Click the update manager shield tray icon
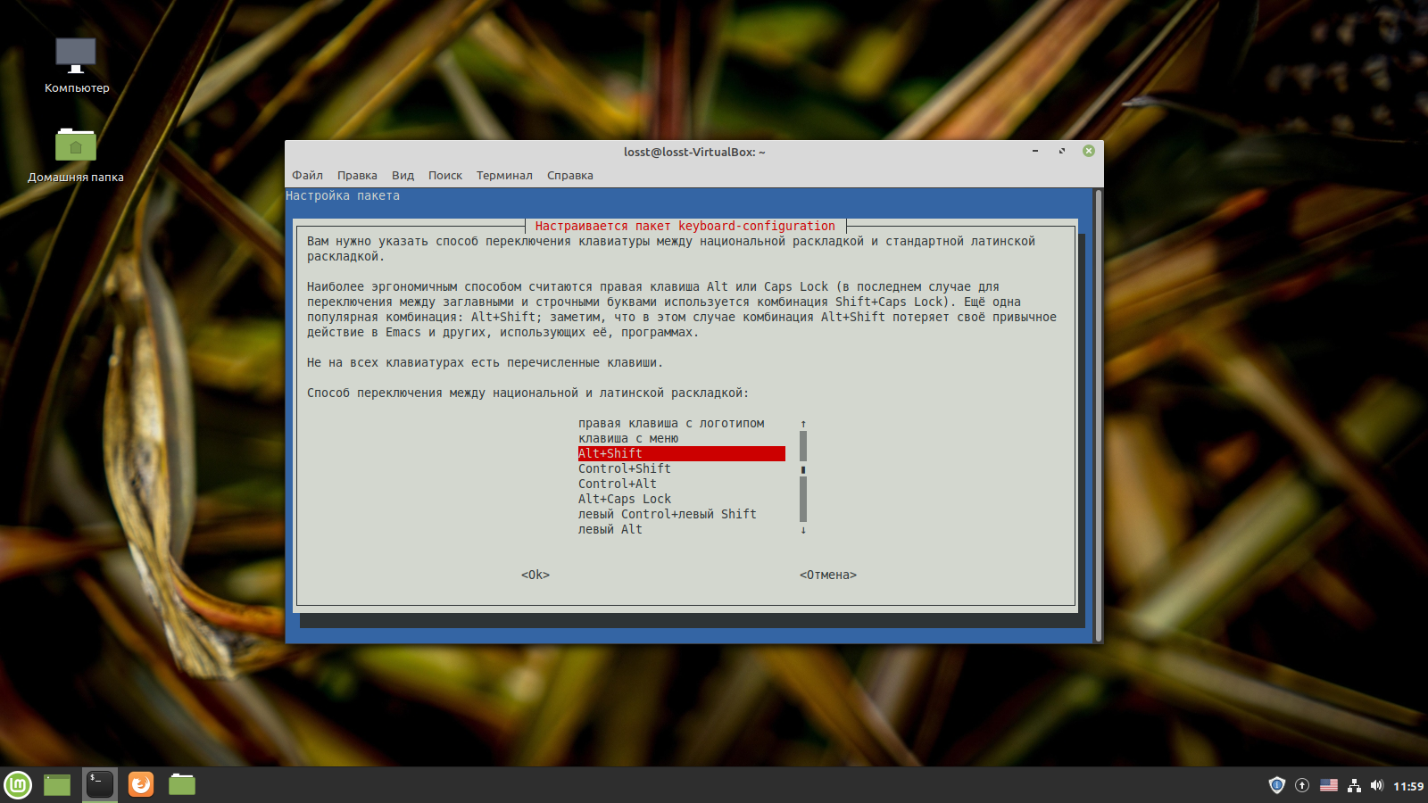The image size is (1428, 803). (x=1276, y=785)
